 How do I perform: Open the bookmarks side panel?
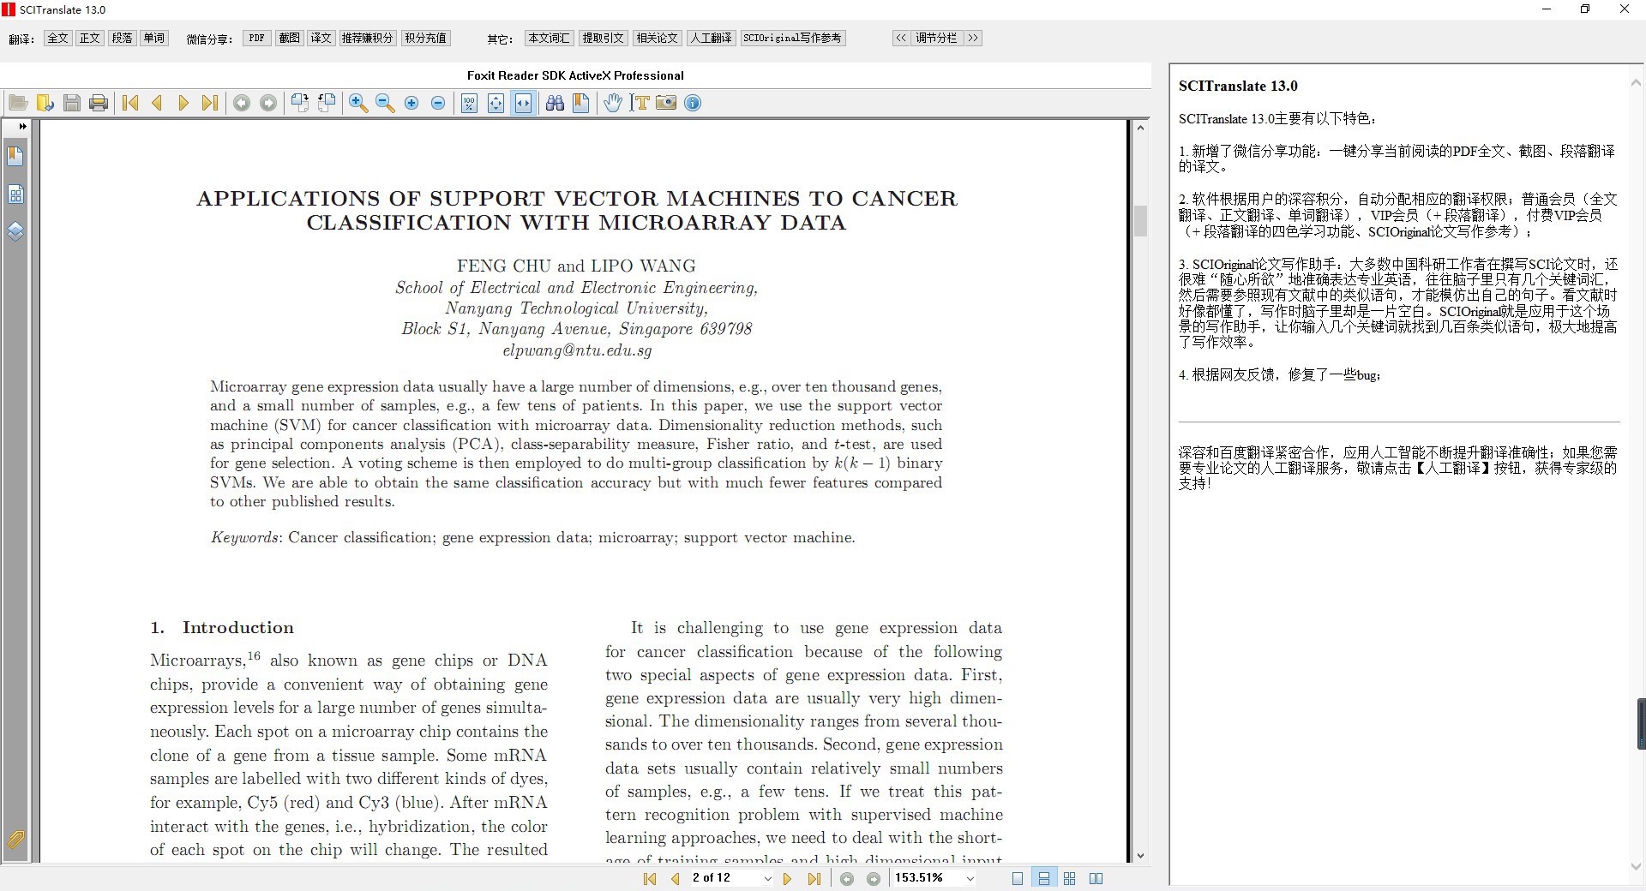tap(15, 156)
